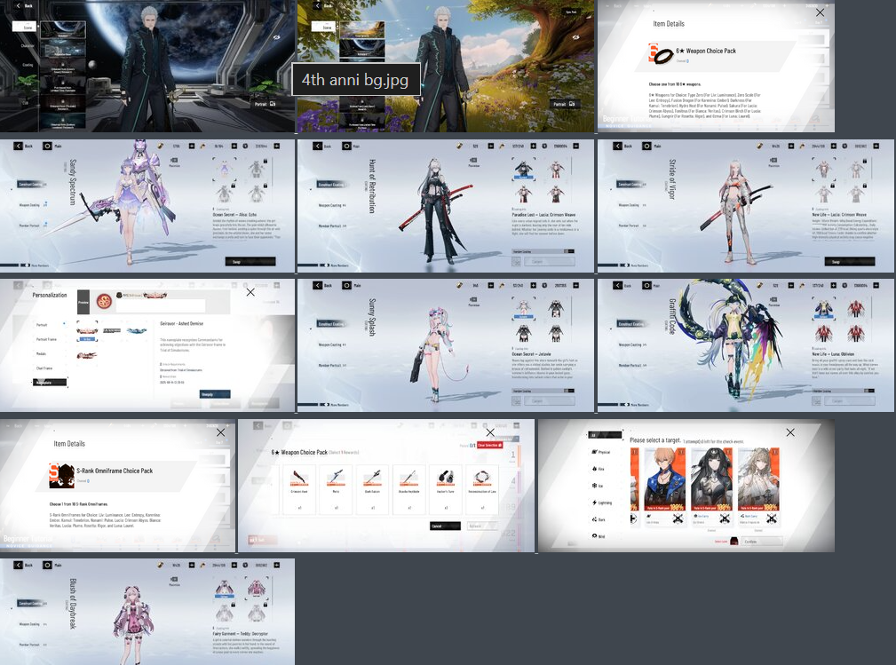Screen dimensions: 896x665
Task: Click the X in the select-target screenshot
Action: [x=790, y=432]
